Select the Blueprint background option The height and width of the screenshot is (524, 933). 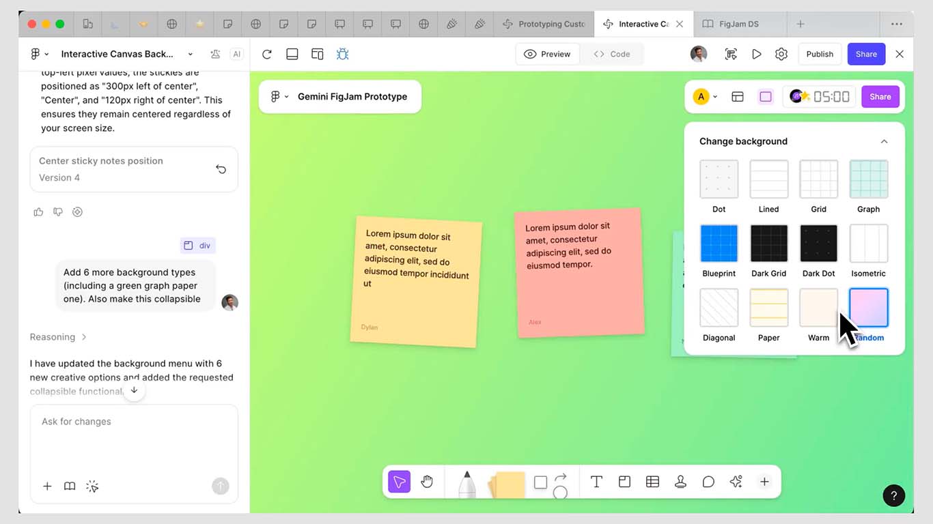tap(719, 243)
